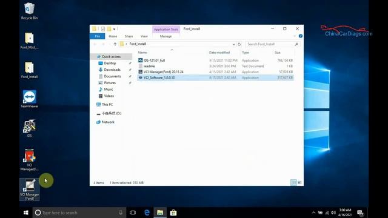Select the IDS-121.01_full file
This screenshot has height=218, width=388.
coord(215,61)
